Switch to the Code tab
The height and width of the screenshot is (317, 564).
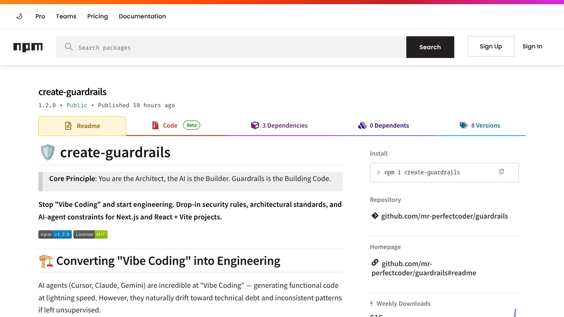[x=176, y=126]
